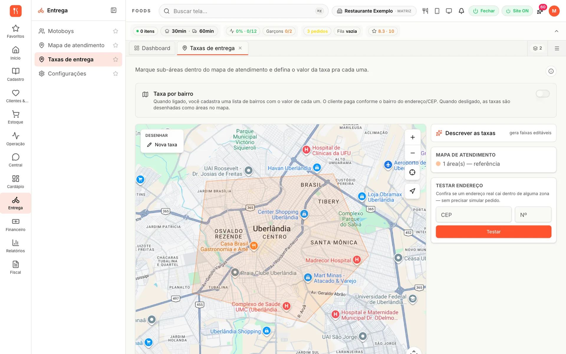Viewport: 566px width, 354px height.
Task: Click the notifications bell icon
Action: click(461, 11)
